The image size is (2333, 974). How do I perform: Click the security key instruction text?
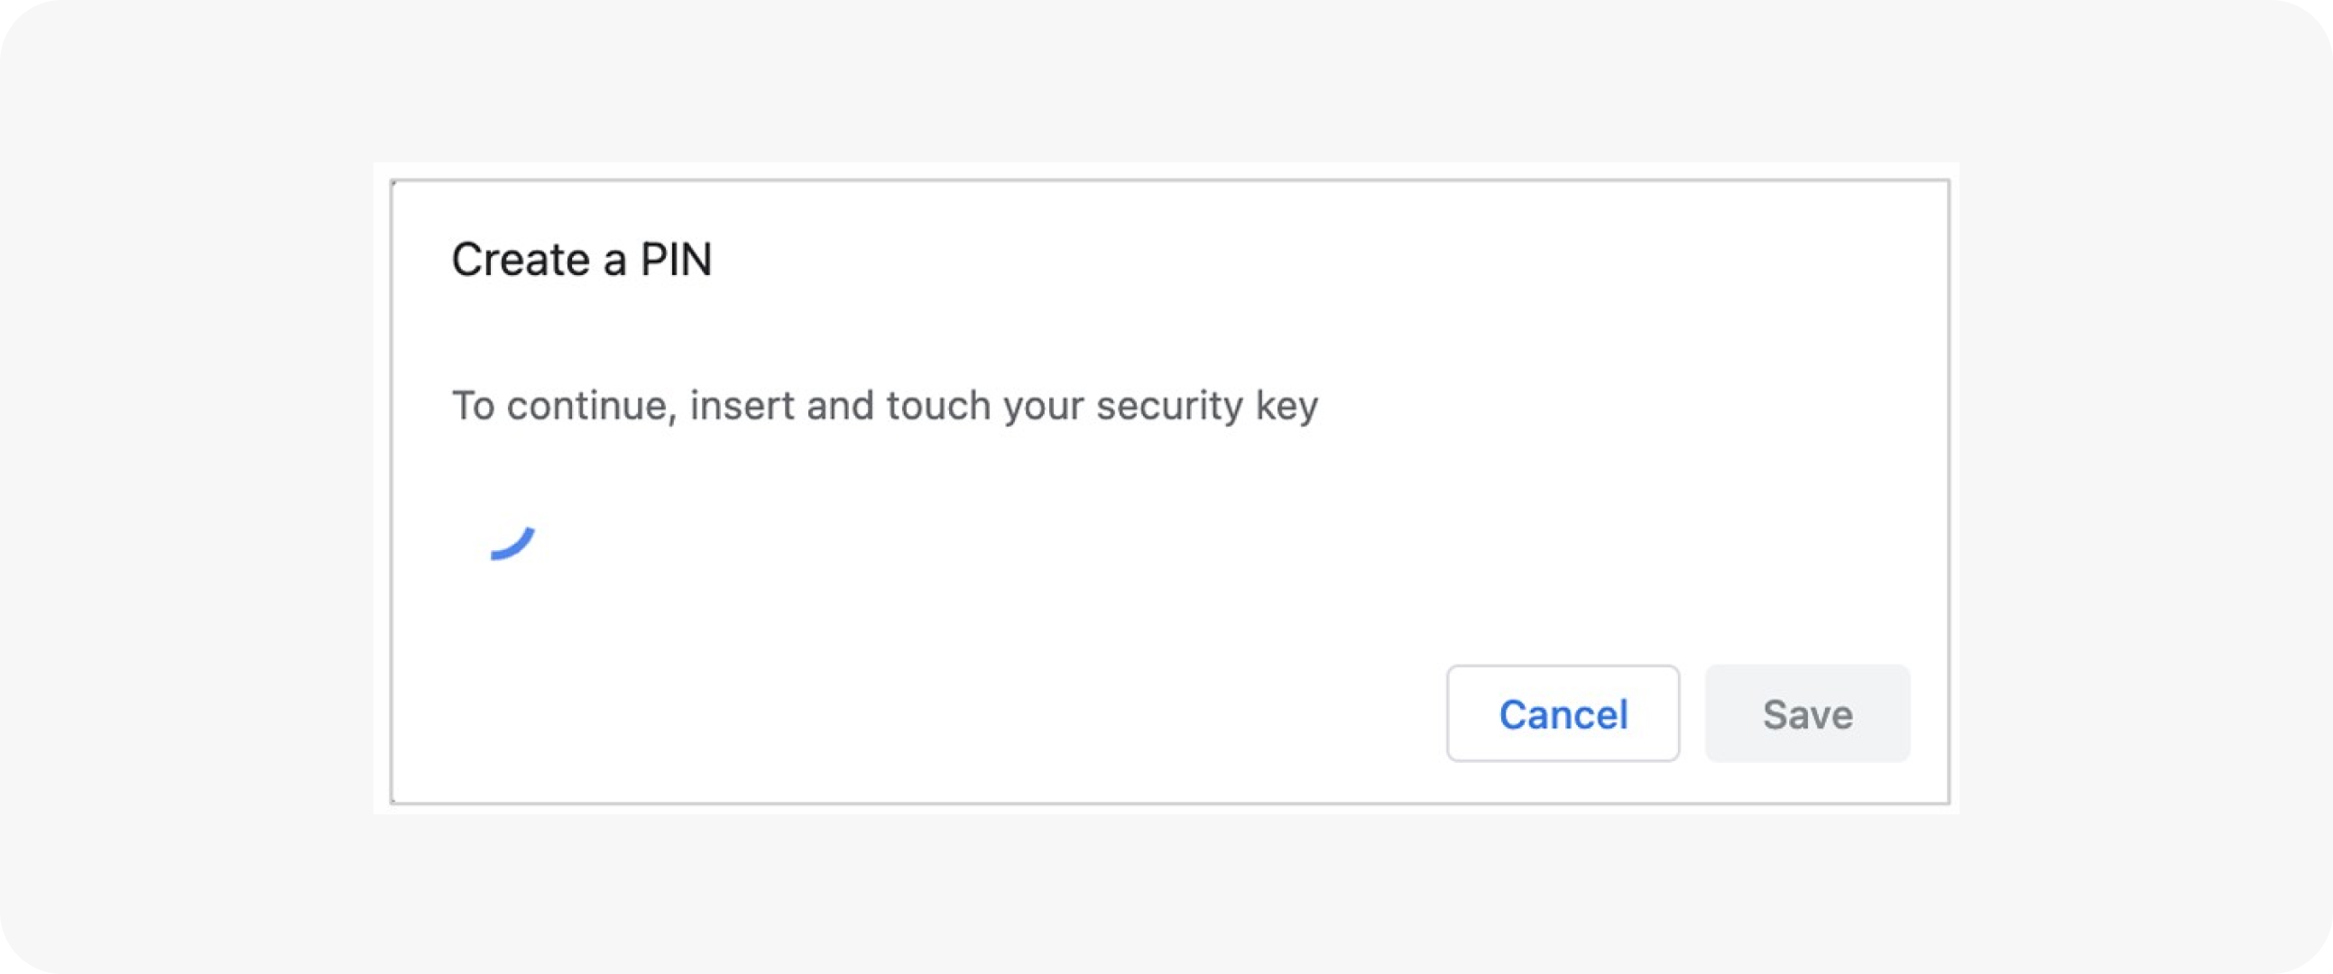[x=886, y=404]
